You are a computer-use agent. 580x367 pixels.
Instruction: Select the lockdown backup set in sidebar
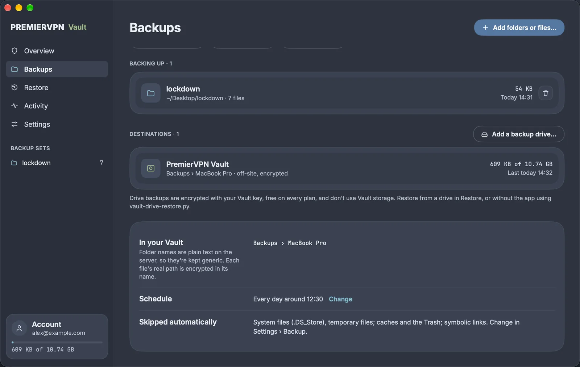[57, 163]
